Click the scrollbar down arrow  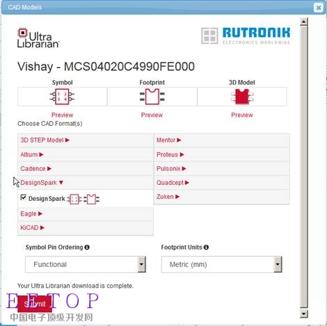[x=304, y=314]
